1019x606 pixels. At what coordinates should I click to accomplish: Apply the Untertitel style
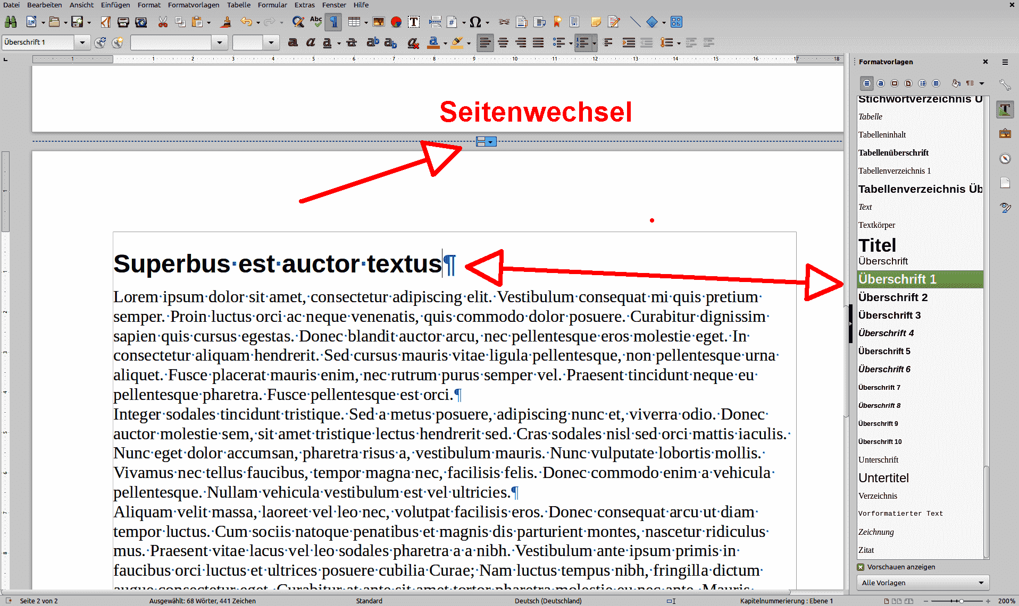pyautogui.click(x=883, y=477)
